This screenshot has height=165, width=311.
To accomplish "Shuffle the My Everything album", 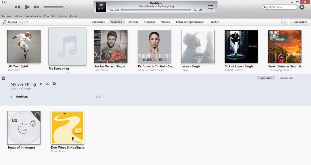I will pos(47,84).
